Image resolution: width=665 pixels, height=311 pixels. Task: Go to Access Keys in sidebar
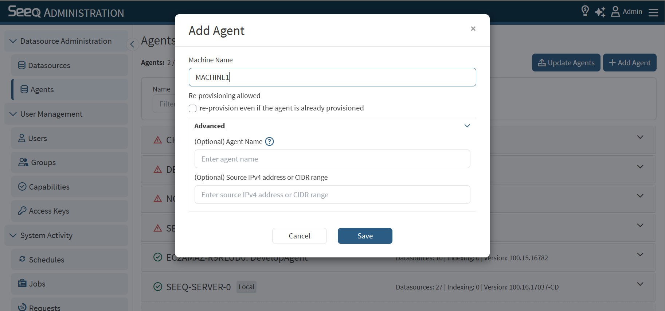[x=49, y=211]
